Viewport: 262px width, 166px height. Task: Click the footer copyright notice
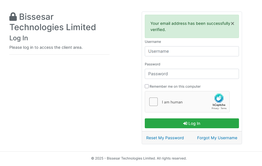pyautogui.click(x=139, y=158)
